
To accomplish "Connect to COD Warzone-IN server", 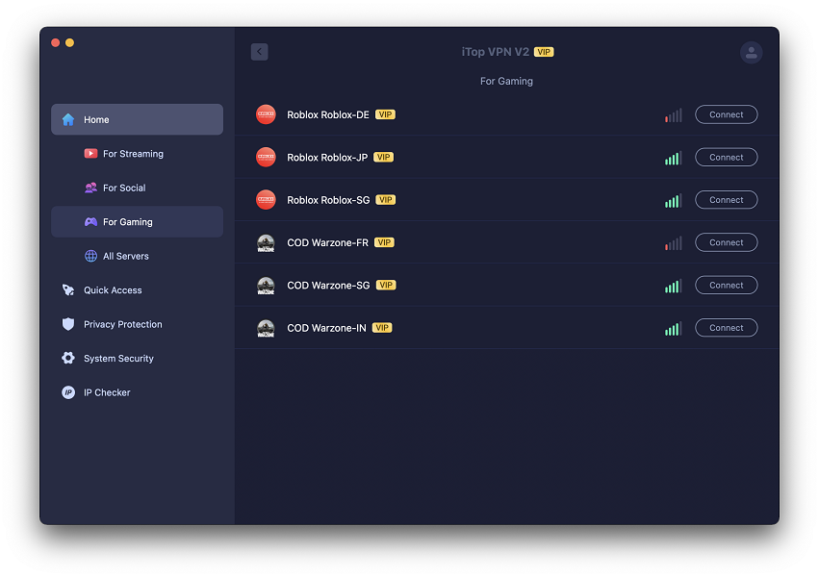I will pyautogui.click(x=726, y=328).
